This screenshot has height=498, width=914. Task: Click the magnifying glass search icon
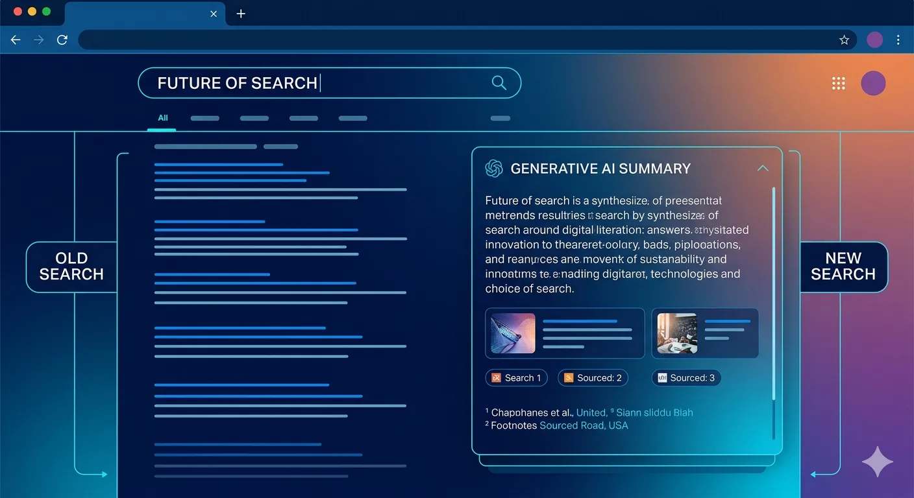[499, 82]
